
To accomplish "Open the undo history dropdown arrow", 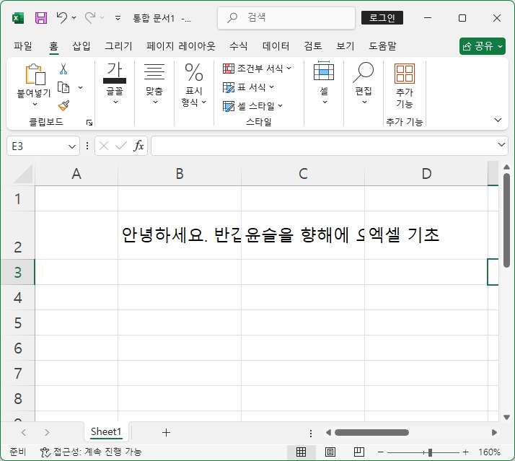I will point(74,18).
